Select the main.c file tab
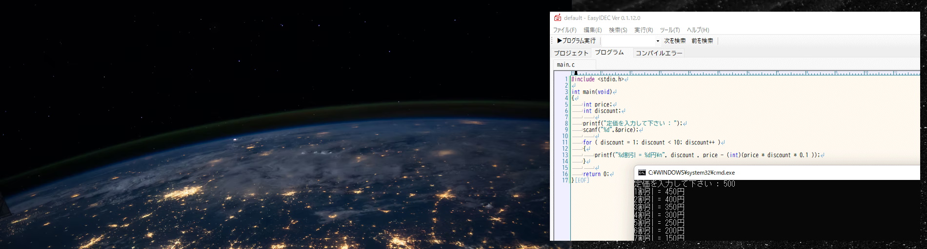This screenshot has height=249, width=927. point(566,65)
